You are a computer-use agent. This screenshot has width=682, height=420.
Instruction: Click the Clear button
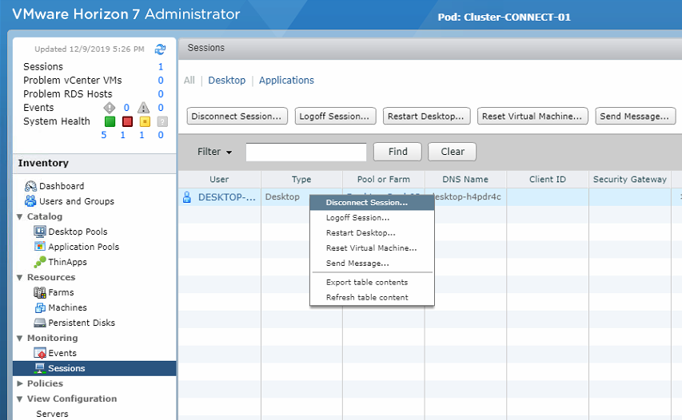453,152
